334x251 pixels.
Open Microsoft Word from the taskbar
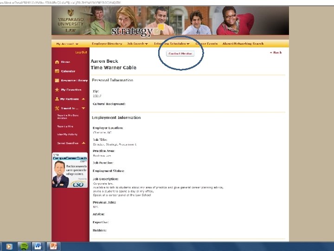click(x=39, y=246)
